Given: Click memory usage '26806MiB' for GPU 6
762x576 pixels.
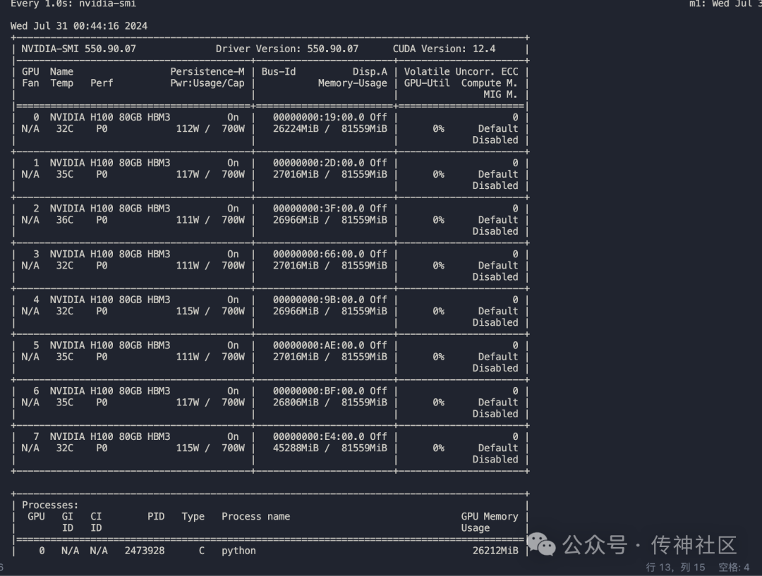Looking at the screenshot, I should (296, 403).
